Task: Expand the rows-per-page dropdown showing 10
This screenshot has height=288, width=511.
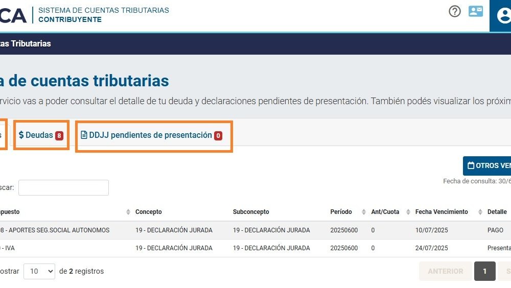Action: click(39, 271)
